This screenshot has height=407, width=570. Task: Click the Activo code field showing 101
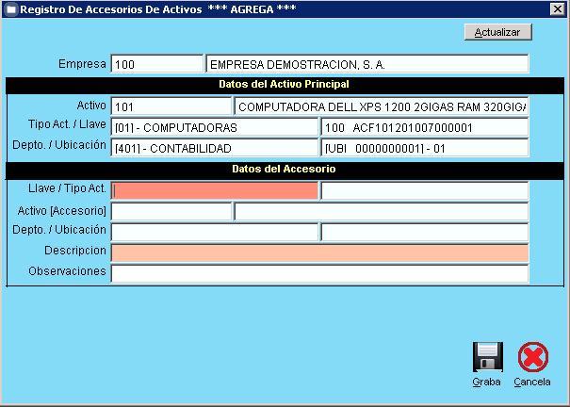click(x=171, y=106)
